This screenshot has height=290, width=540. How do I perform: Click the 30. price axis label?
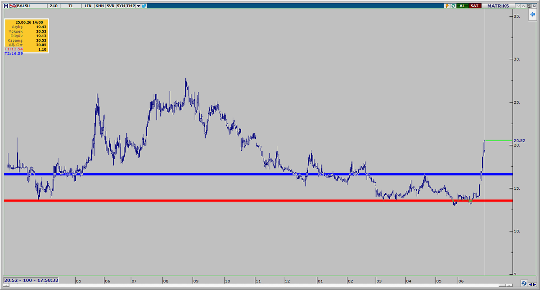coord(517,59)
